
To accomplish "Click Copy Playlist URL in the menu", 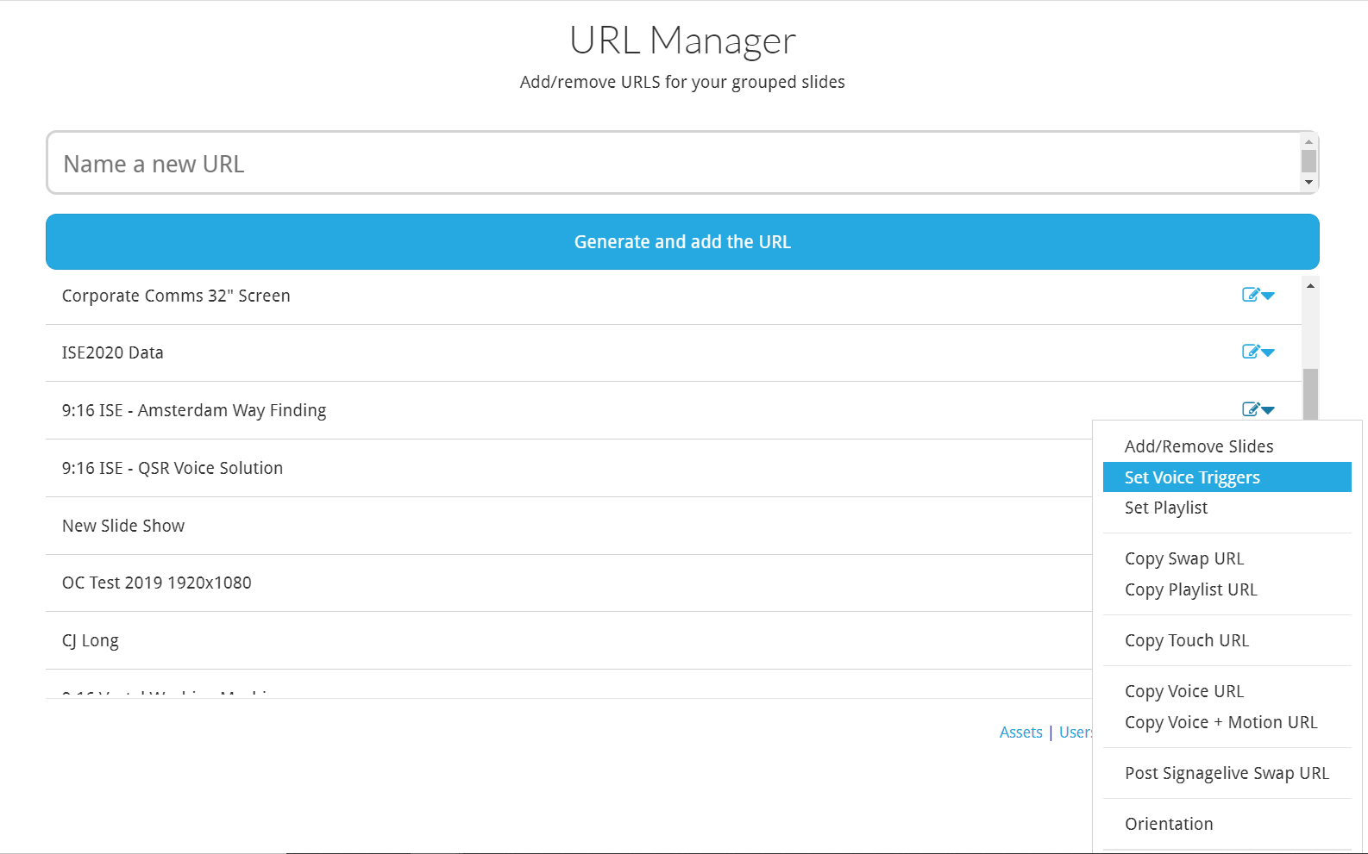I will pos(1190,590).
